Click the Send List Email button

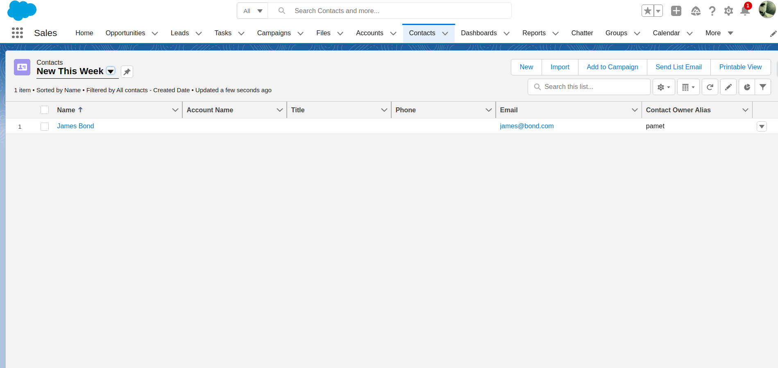678,67
